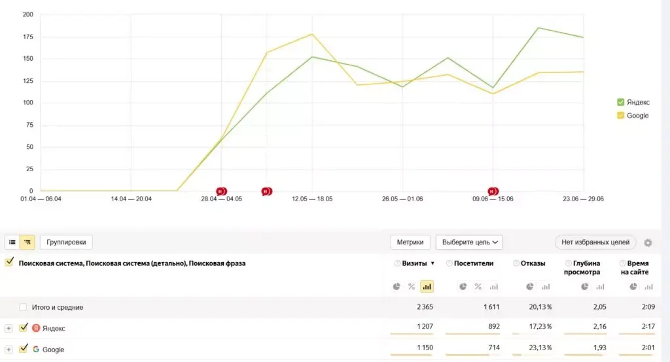Click x-axis label 12.05 — 18.05
This screenshot has height=362, width=670.
(312, 199)
